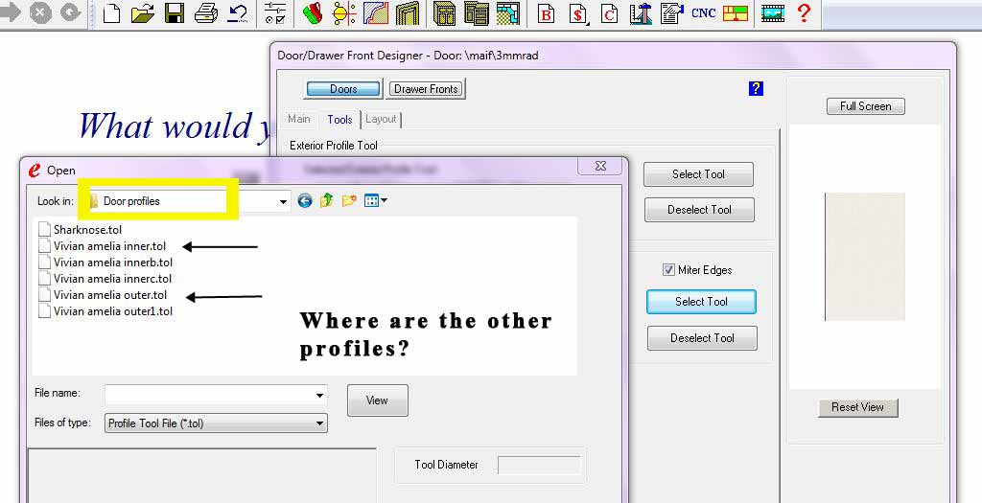Click the undo arrow toolbar icon
The height and width of the screenshot is (503, 982).
tap(237, 13)
